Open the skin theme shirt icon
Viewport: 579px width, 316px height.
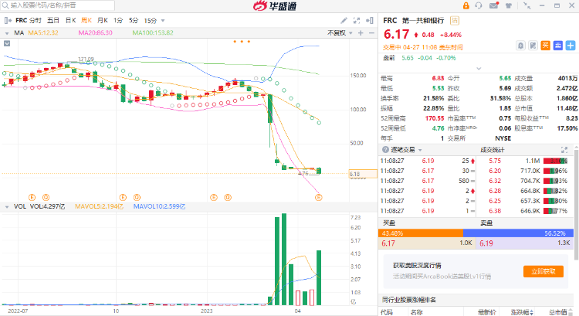tap(509, 5)
